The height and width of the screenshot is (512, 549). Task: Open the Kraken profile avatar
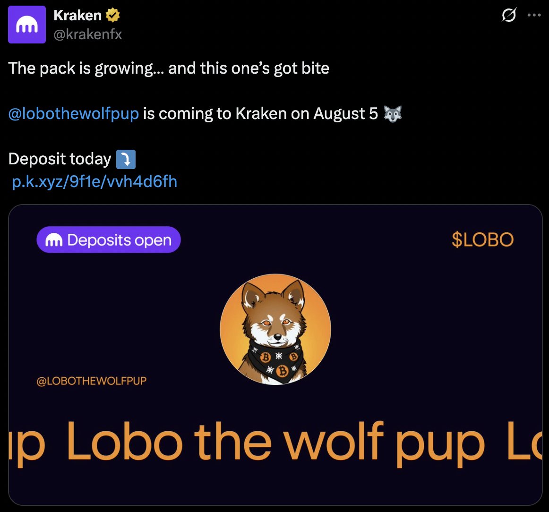(x=27, y=25)
